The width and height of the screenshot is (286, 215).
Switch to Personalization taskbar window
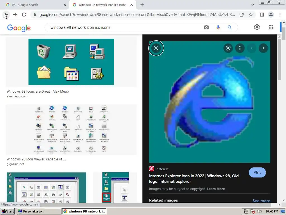(x=39, y=211)
